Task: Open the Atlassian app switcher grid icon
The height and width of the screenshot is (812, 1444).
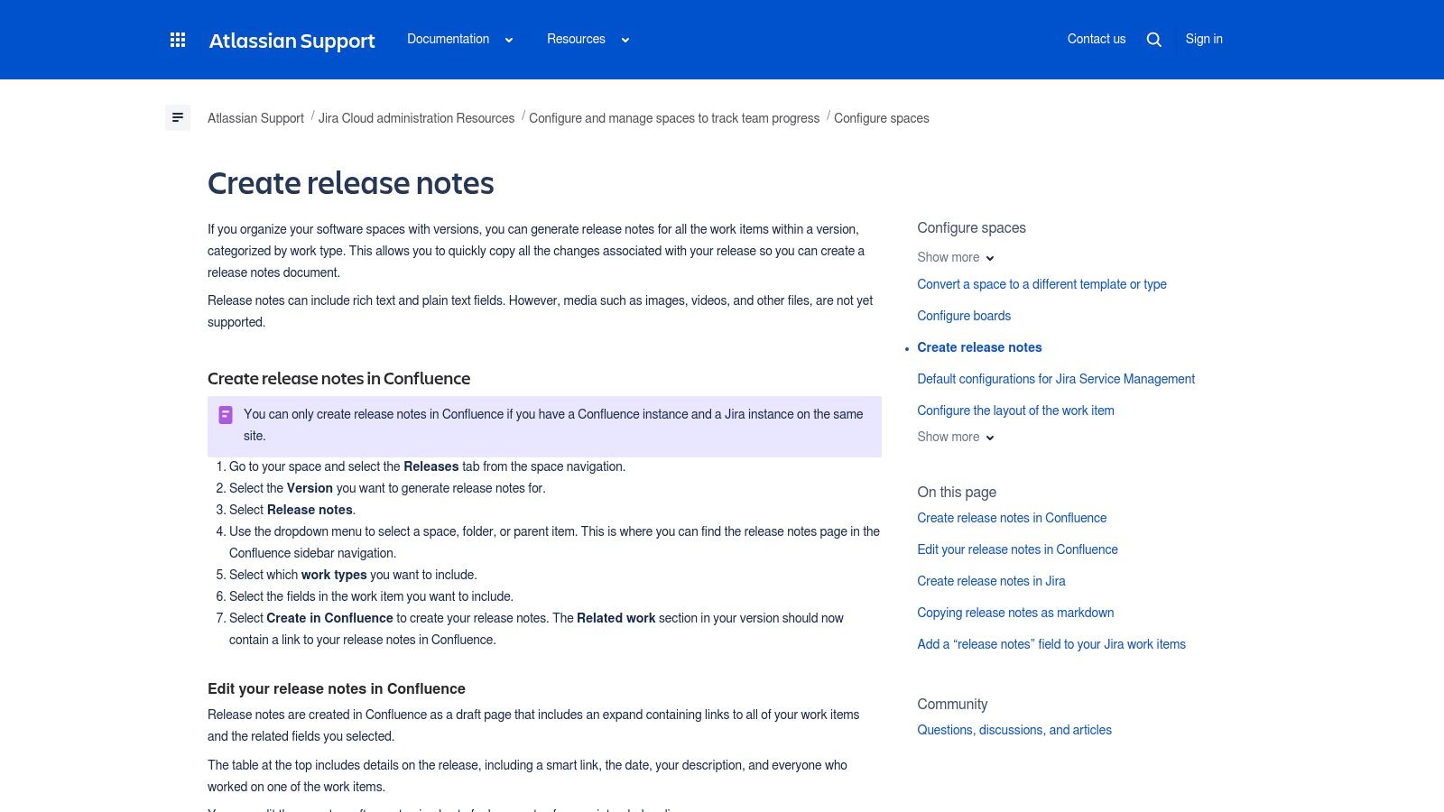Action: [x=178, y=40]
